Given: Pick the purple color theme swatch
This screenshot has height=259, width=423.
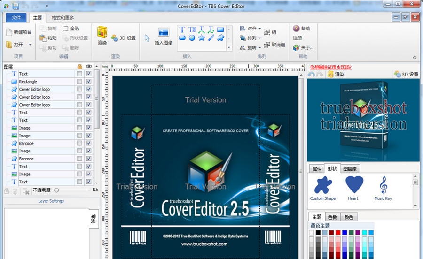Looking at the screenshot, I should pos(358,232).
